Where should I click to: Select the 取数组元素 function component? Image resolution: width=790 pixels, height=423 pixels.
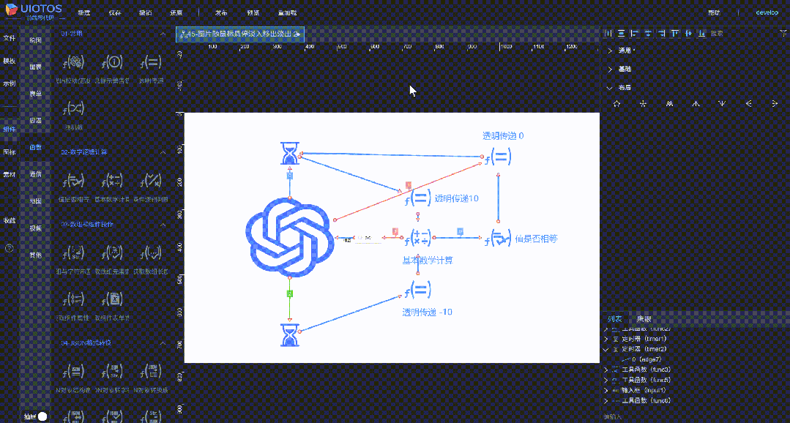[x=112, y=252]
